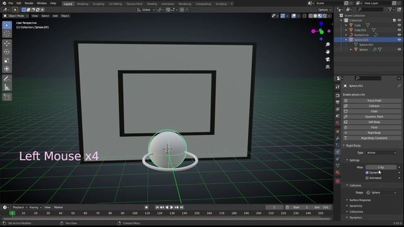The width and height of the screenshot is (404, 227).
Task: Open the Object Data green triangle tab
Action: 338,166
